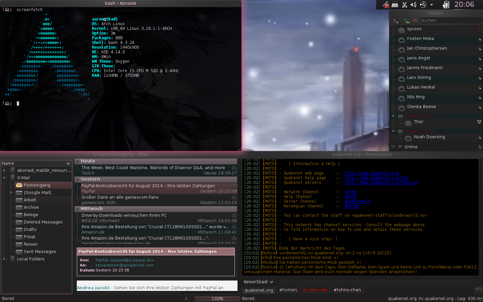Screen dimensions: 483x302
Task: Select contact Jannis Friedmann
Action: tap(425, 68)
